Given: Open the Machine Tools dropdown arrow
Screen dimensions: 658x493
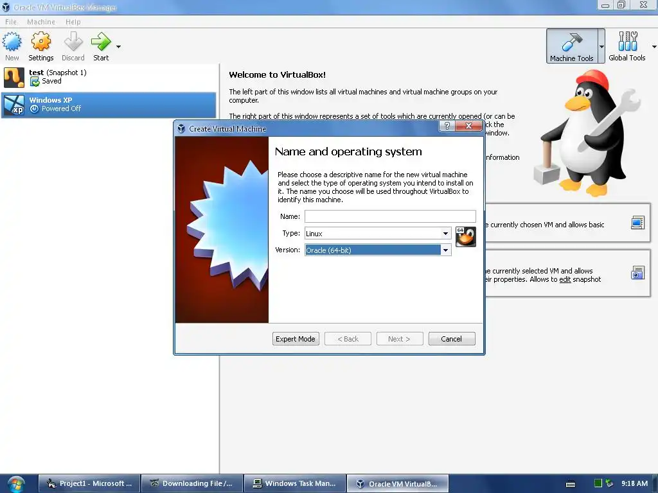Looking at the screenshot, I should click(601, 46).
